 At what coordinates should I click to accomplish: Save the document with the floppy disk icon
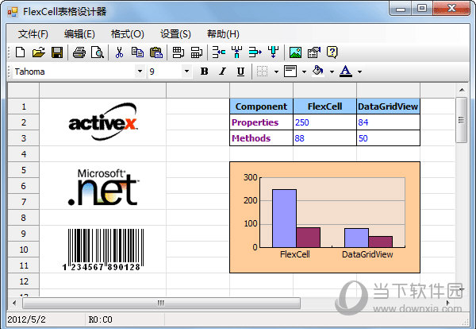(x=57, y=52)
